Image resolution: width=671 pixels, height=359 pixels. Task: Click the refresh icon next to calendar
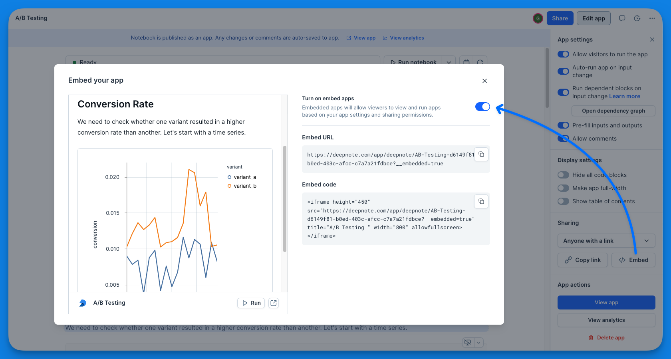click(x=480, y=61)
